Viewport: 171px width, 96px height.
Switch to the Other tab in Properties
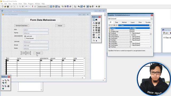[x=140, y=22]
